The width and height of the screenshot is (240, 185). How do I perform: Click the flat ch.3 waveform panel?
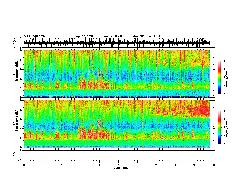118,155
